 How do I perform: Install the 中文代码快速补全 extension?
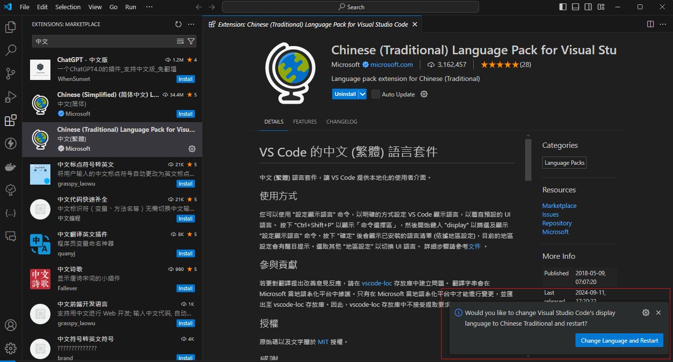(185, 219)
